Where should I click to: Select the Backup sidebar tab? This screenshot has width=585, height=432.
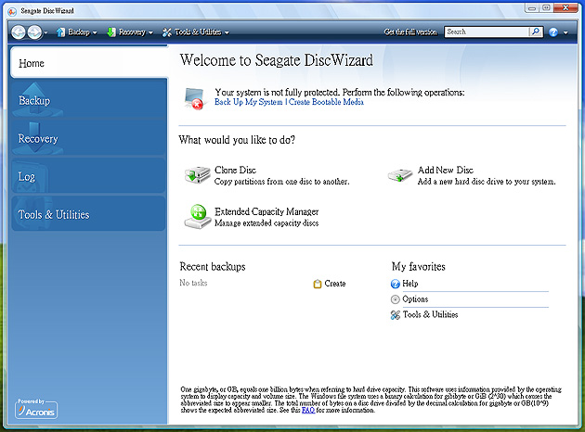tap(89, 100)
